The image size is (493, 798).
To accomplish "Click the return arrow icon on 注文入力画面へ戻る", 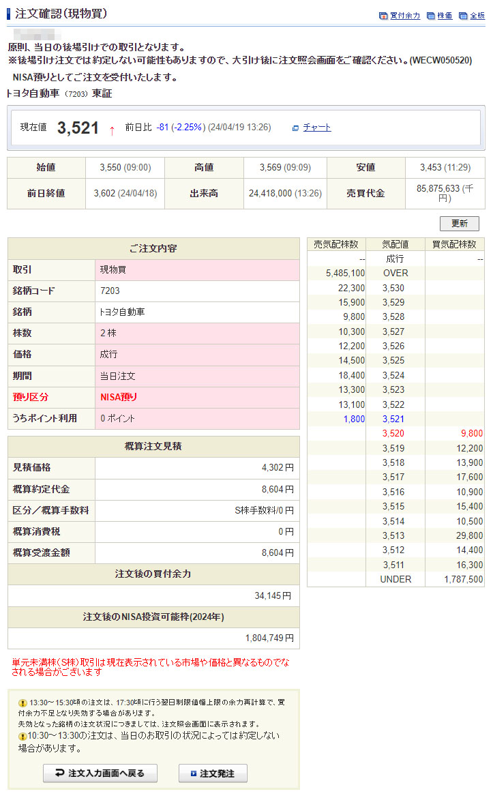I will [59, 773].
